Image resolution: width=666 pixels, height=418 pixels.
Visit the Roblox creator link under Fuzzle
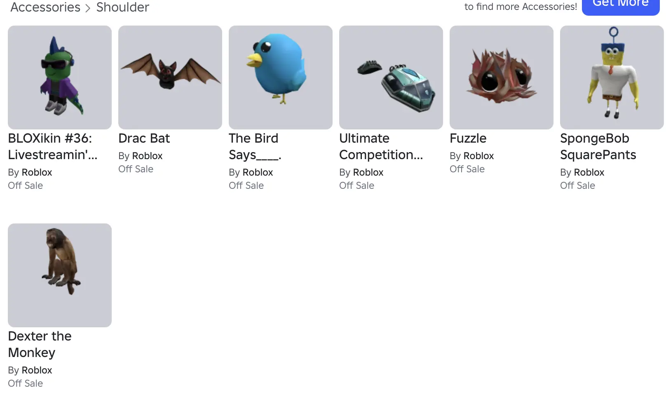coord(478,156)
